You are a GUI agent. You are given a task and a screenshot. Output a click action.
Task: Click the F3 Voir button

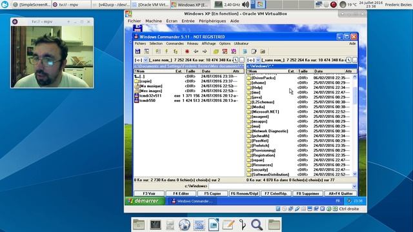click(149, 193)
